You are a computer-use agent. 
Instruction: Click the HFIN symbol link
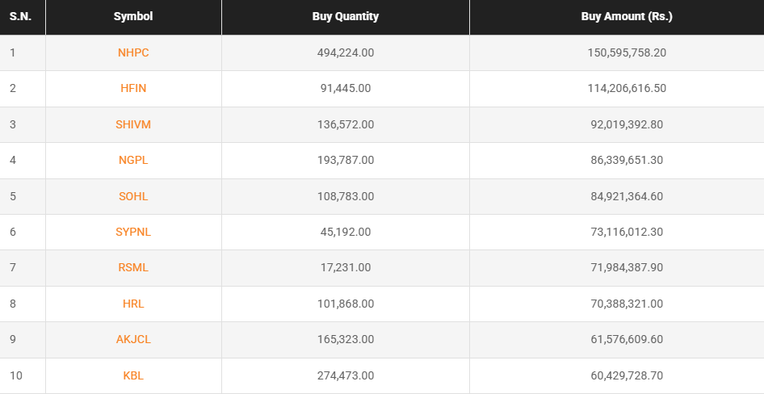[133, 88]
